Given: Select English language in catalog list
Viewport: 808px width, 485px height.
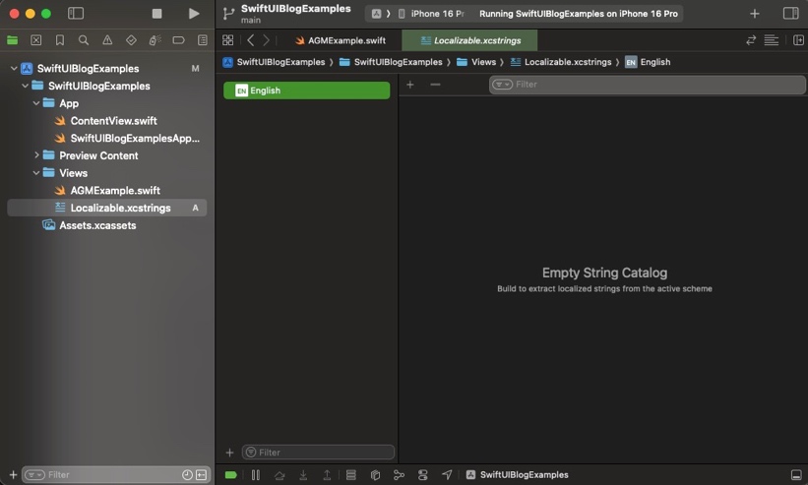Looking at the screenshot, I should (x=307, y=91).
